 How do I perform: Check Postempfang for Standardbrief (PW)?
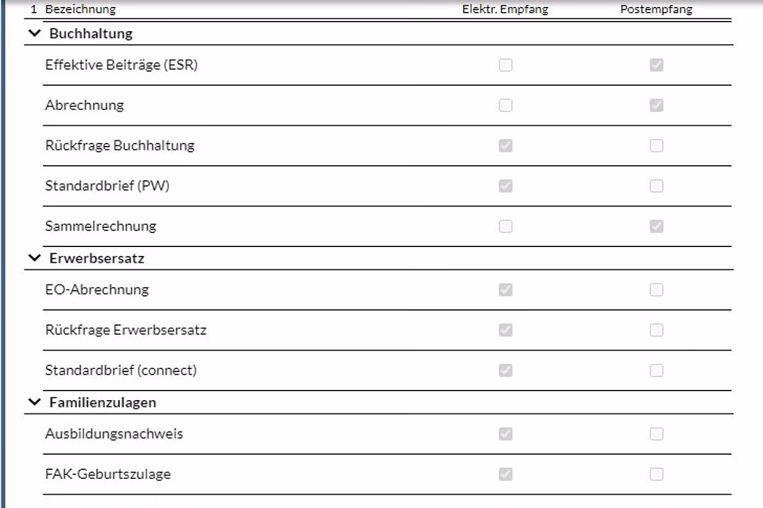click(656, 186)
